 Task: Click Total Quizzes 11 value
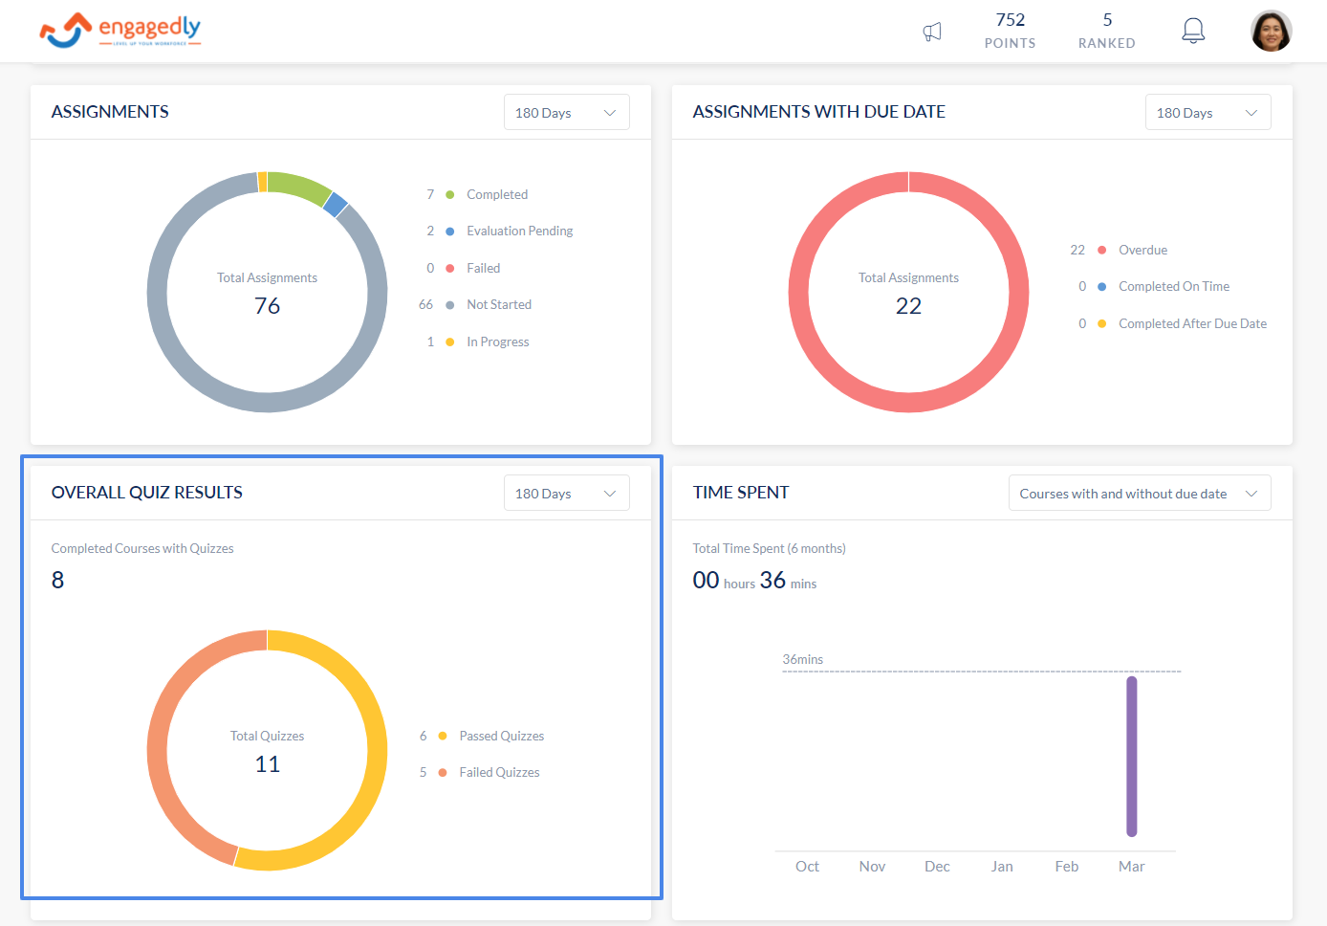click(268, 764)
